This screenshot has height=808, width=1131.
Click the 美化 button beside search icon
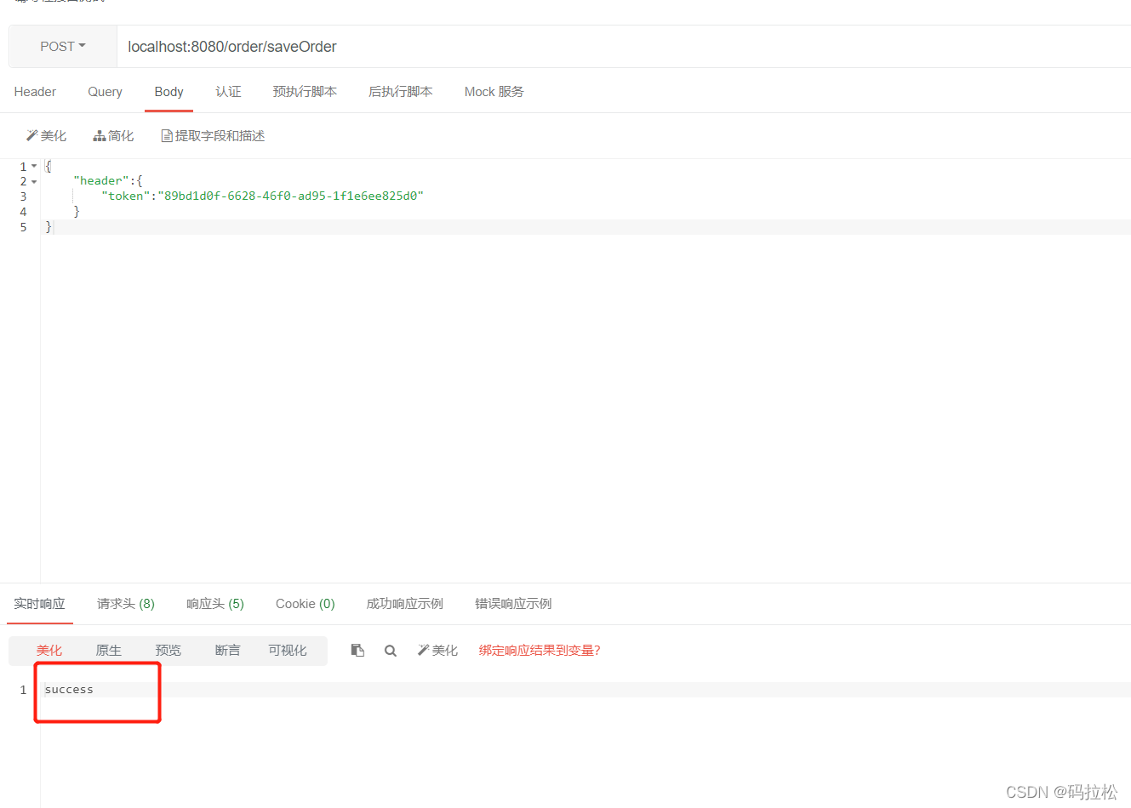tap(437, 651)
